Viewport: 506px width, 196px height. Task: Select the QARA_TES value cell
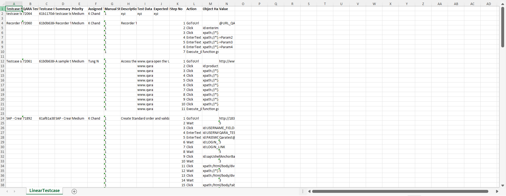(x=227, y=133)
